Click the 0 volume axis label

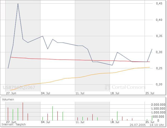158,120
